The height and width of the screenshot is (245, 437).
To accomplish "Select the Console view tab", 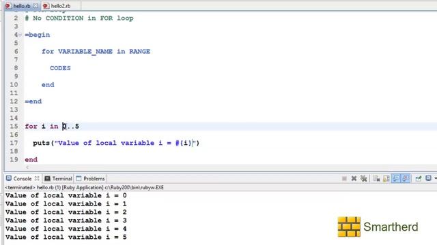I will (23, 178).
